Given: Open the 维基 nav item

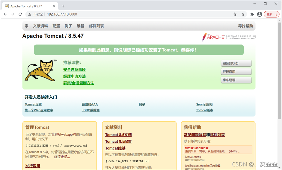Looking at the screenshot, I should [80, 26].
